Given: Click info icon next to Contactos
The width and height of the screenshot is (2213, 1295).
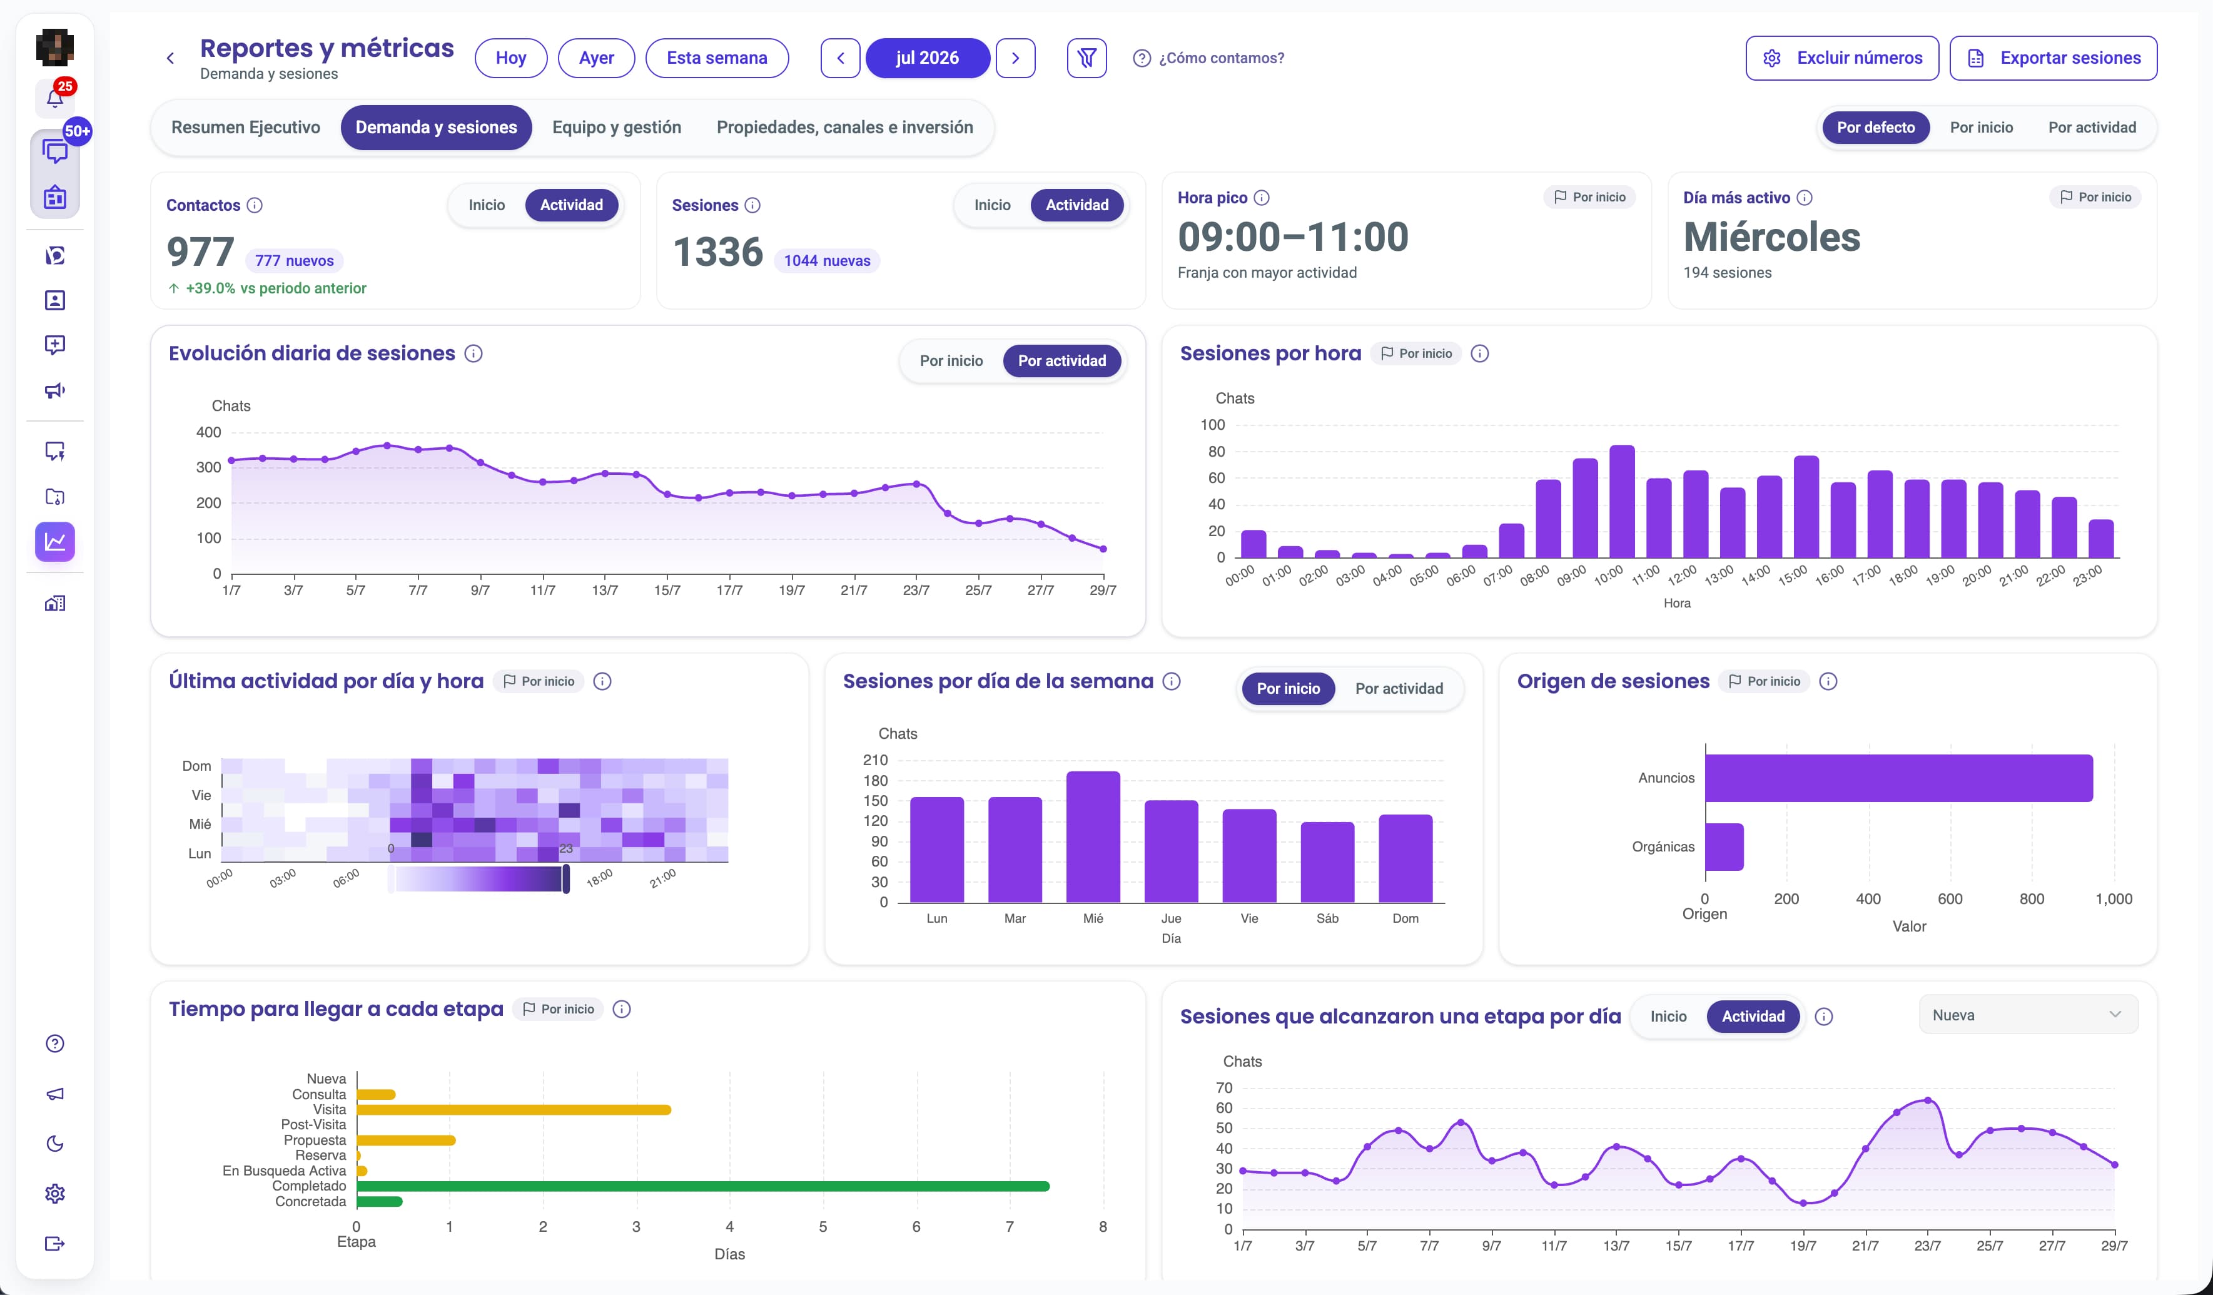Looking at the screenshot, I should click(x=255, y=205).
